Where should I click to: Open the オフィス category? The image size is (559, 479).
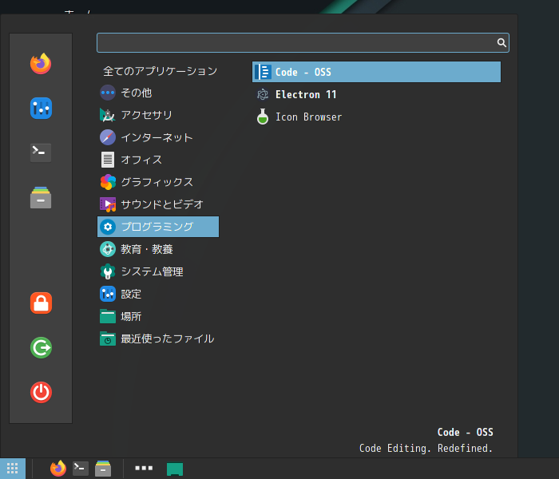158,160
